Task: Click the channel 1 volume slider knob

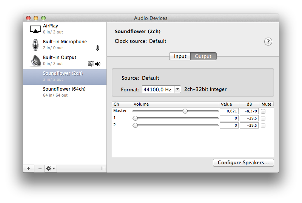Action: click(135, 118)
